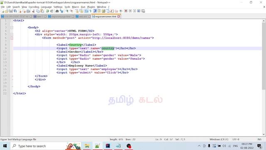266x150 pixels.
Task: Click the vertical scrollbar thumb
Action: (x=264, y=56)
